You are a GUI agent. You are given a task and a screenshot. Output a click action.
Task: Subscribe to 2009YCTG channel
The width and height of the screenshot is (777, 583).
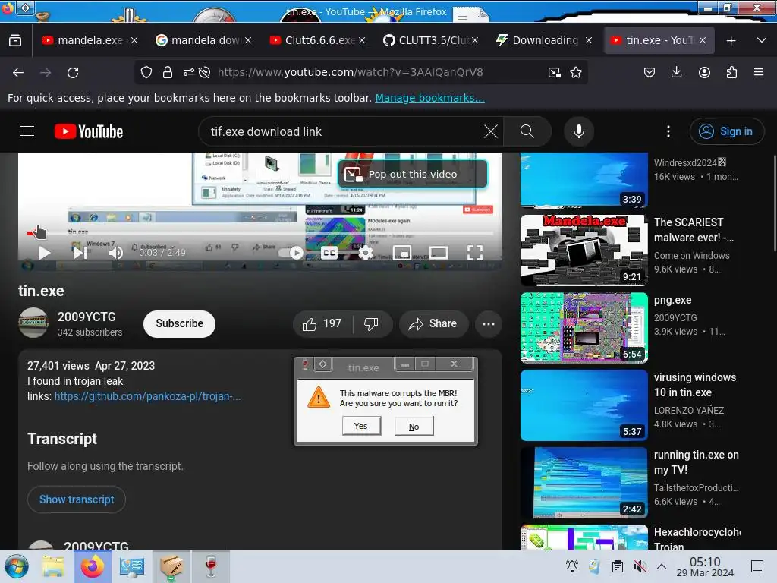[179, 323]
